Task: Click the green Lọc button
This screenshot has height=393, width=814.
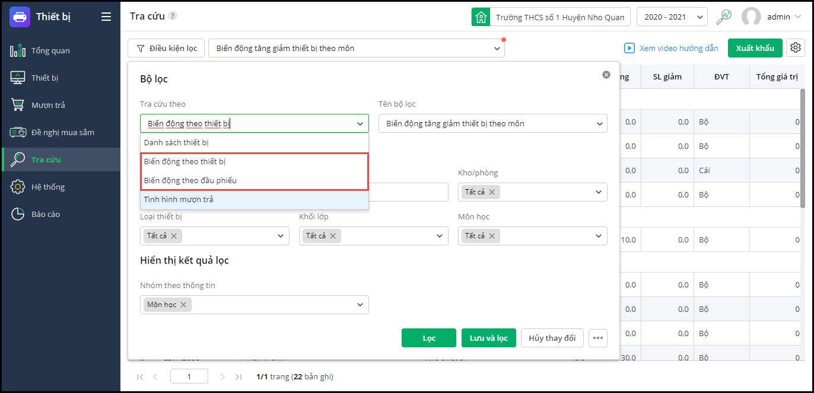Action: pyautogui.click(x=428, y=338)
